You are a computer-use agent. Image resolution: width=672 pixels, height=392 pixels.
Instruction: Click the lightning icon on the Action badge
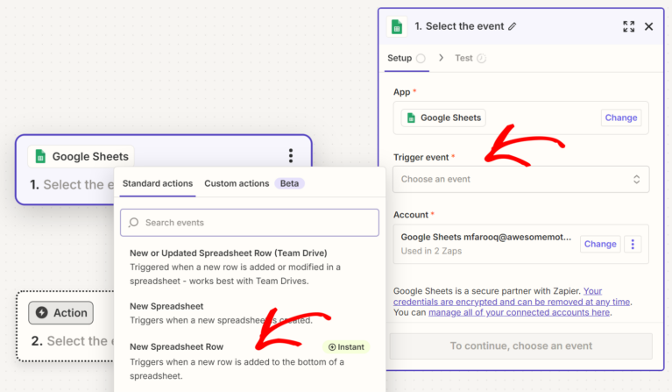41,313
